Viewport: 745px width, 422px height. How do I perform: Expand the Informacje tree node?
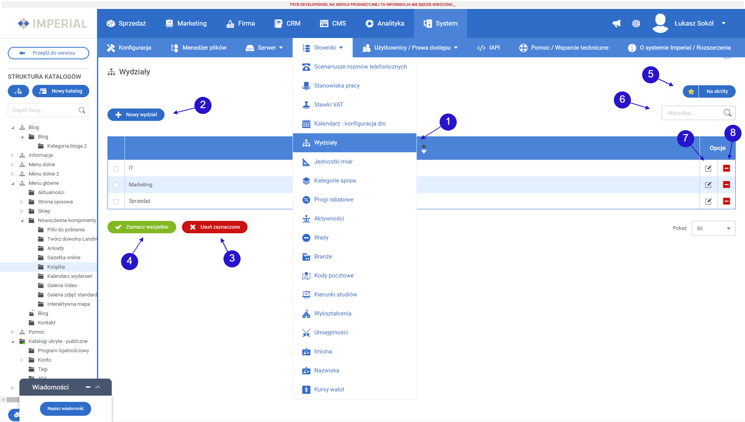(12, 155)
